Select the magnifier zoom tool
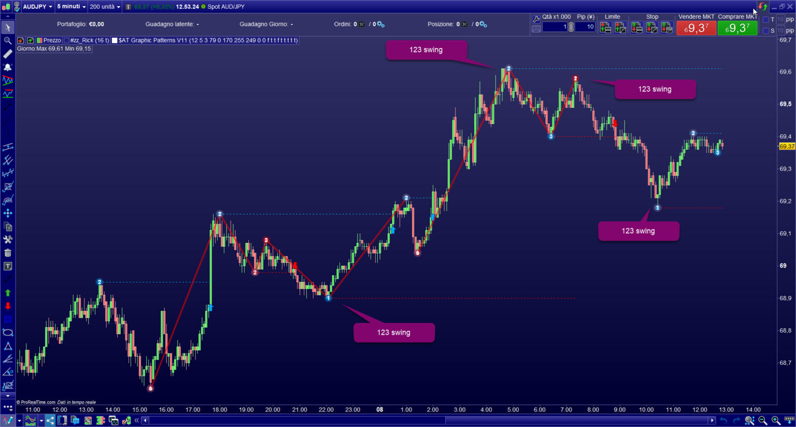The image size is (796, 427). [8, 40]
